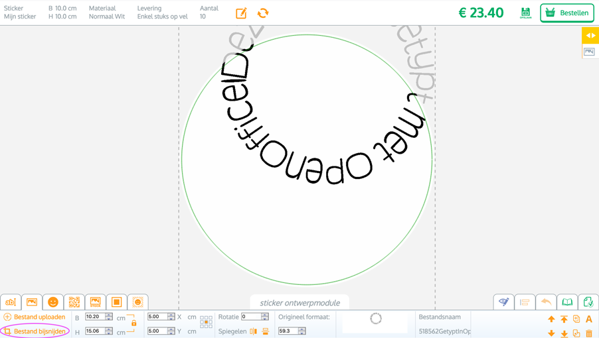
Task: Click the orange letter A icon
Action: tap(588, 319)
